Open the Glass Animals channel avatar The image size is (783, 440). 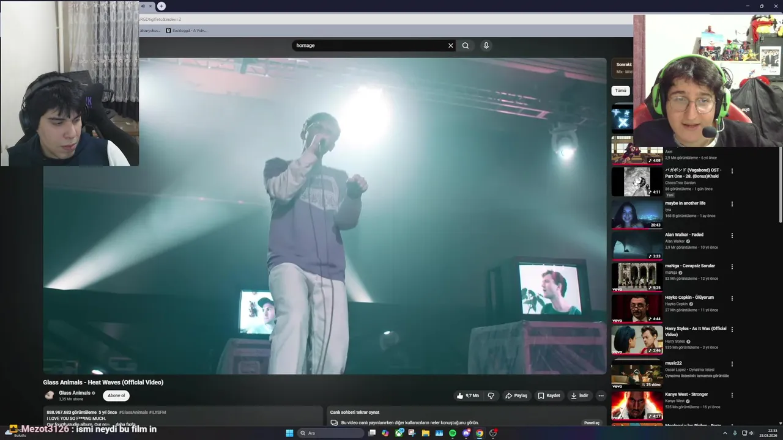(50, 395)
